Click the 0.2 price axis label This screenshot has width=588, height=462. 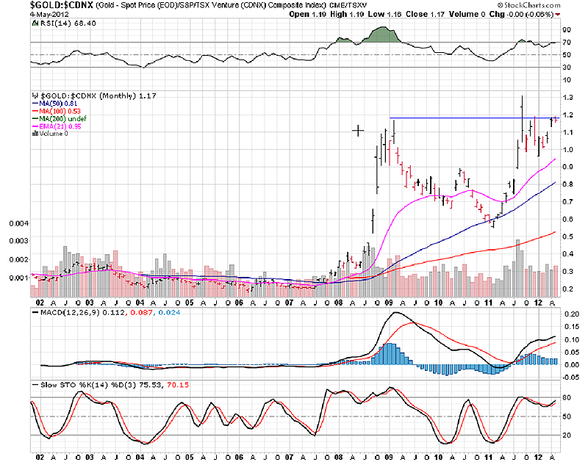[567, 289]
